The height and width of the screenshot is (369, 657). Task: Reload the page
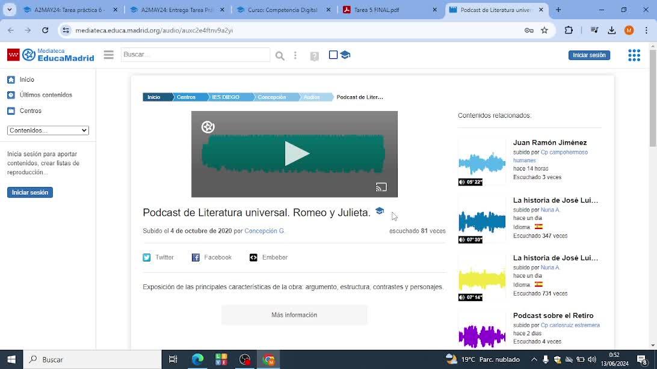click(x=45, y=30)
